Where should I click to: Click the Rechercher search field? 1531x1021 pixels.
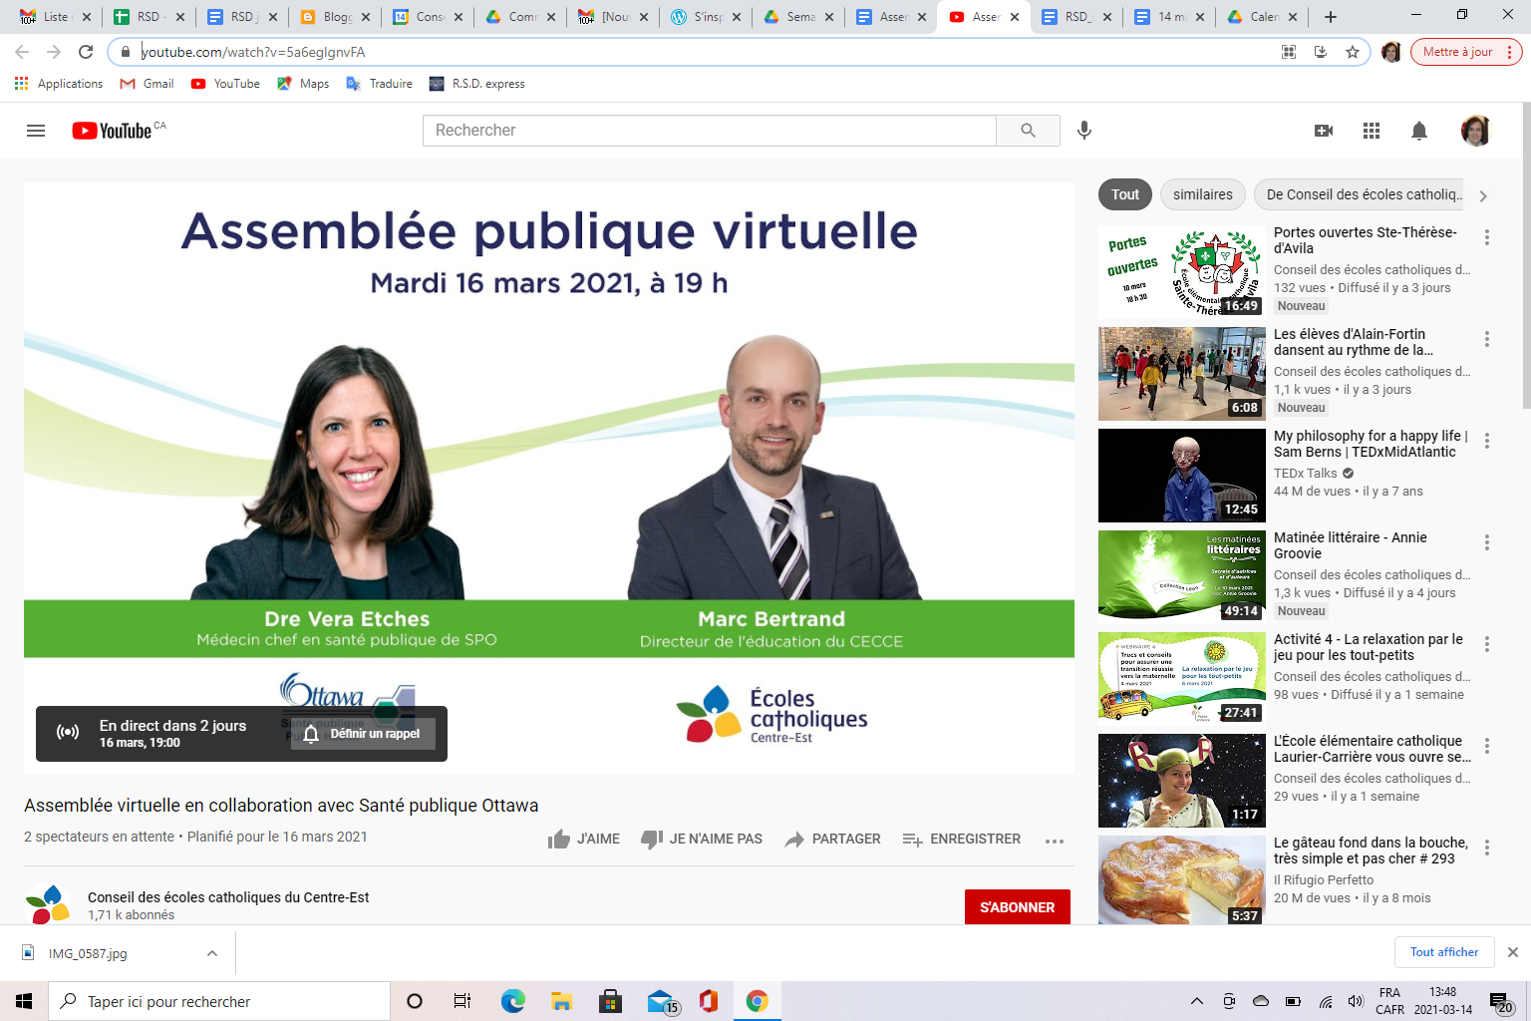710,131
